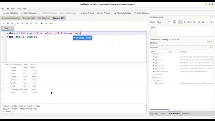Toggle auto-switch mode in Edit Cell
The height and width of the screenshot is (121, 215).
pyautogui.click(x=174, y=22)
